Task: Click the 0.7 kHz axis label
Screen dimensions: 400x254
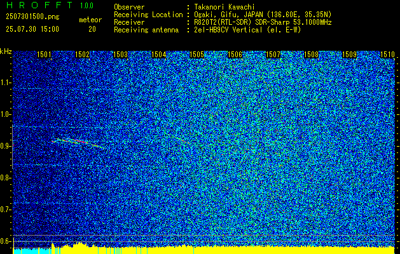Action: (5, 210)
